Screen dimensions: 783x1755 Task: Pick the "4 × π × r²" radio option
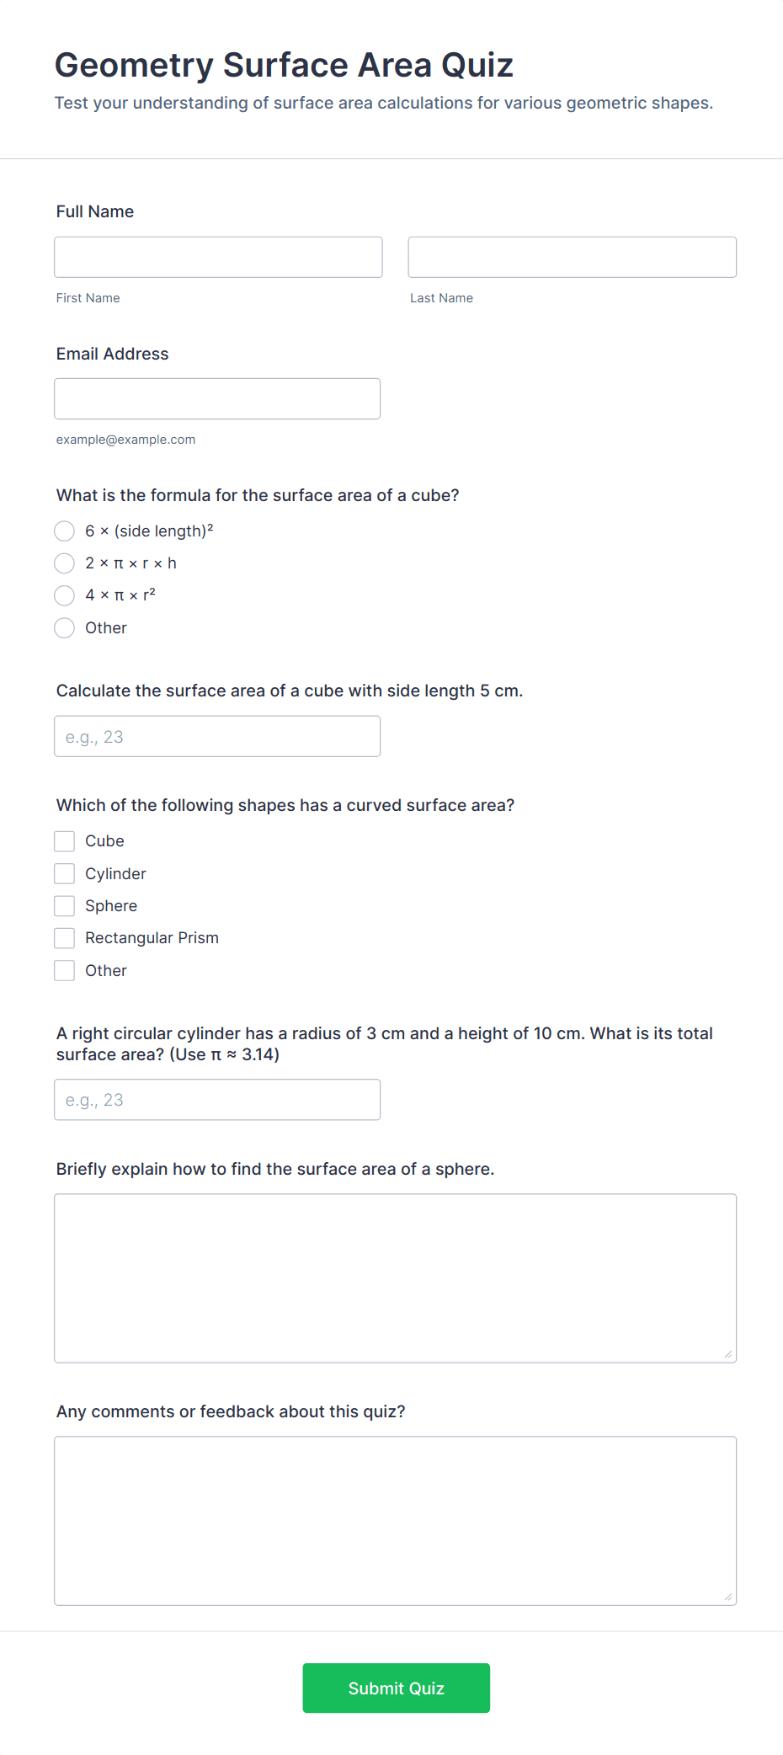pos(64,595)
